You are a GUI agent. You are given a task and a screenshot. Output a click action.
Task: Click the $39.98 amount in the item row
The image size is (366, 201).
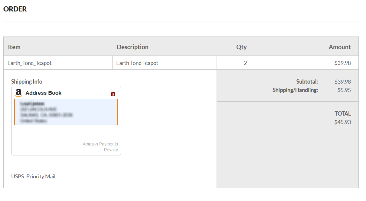tap(343, 63)
